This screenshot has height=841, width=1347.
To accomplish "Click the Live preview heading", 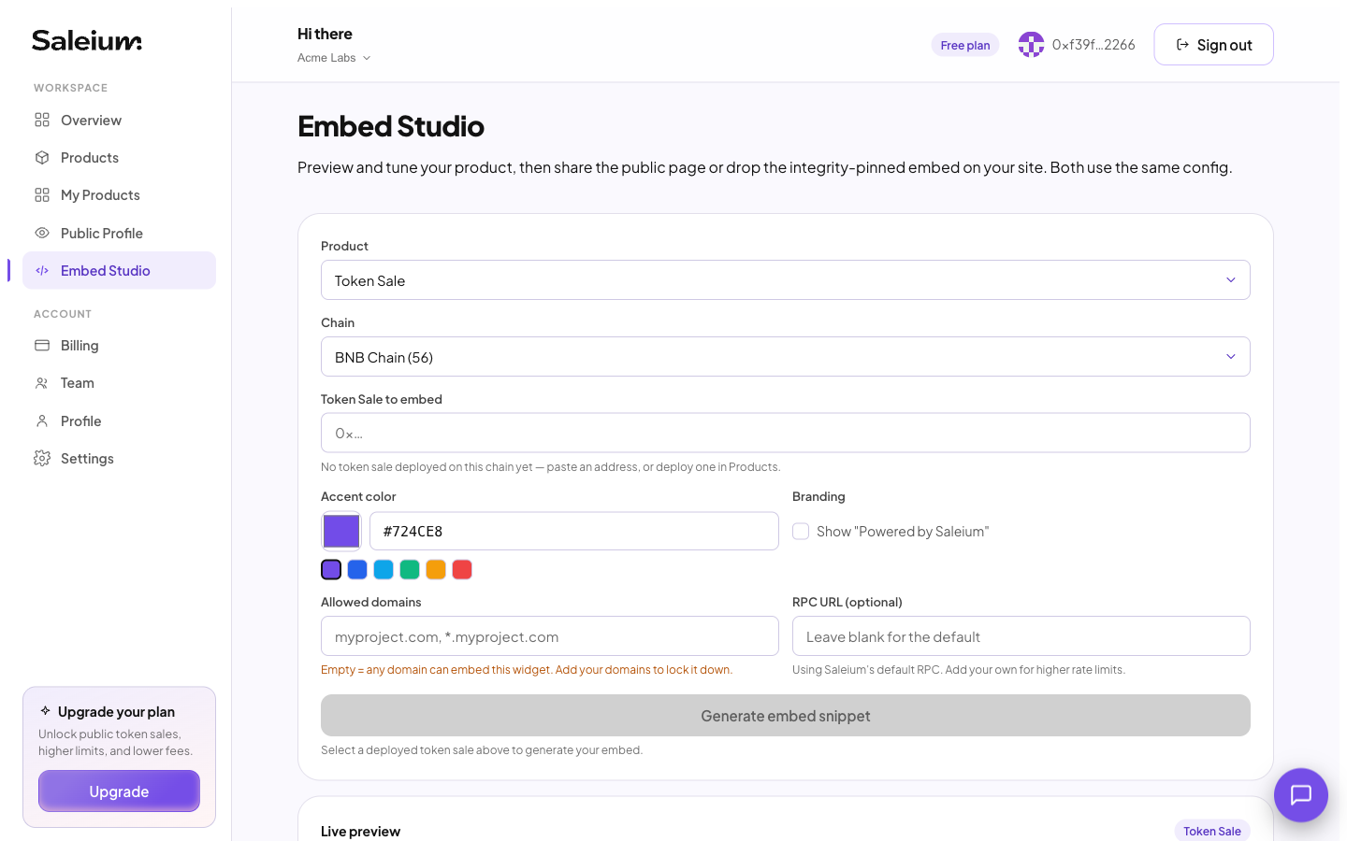I will click(360, 831).
